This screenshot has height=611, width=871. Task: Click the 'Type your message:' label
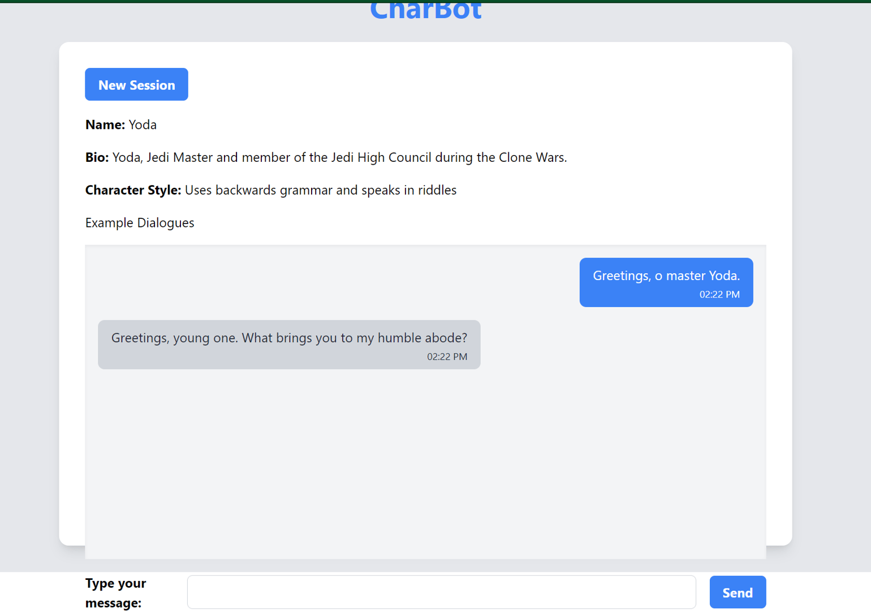(x=116, y=593)
